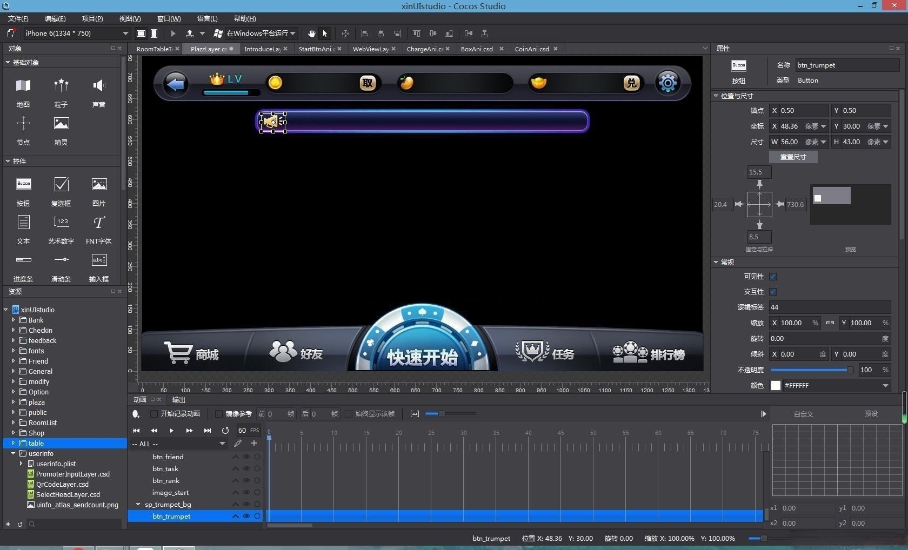The width and height of the screenshot is (908, 550).
Task: Select the Input Box (输入框) widget icon
Action: tap(99, 260)
